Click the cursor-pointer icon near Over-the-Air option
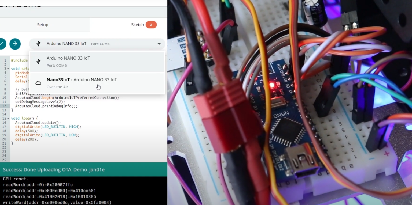 [98, 86]
